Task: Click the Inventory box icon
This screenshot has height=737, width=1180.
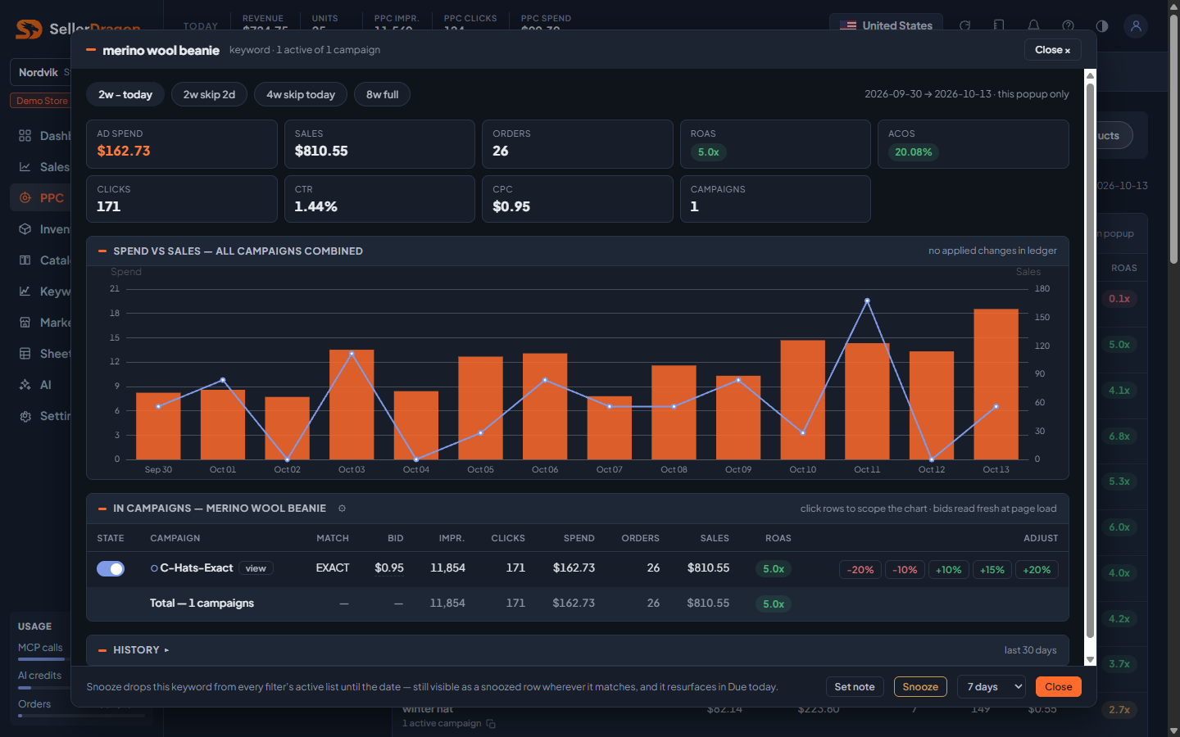Action: coord(25,229)
